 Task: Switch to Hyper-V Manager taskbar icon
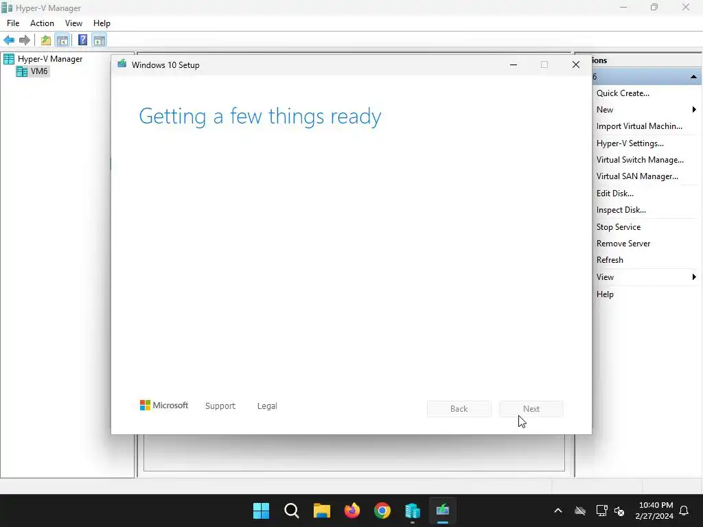pos(413,511)
